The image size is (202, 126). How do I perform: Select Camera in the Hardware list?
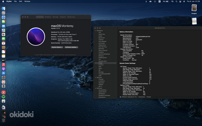click(101, 40)
